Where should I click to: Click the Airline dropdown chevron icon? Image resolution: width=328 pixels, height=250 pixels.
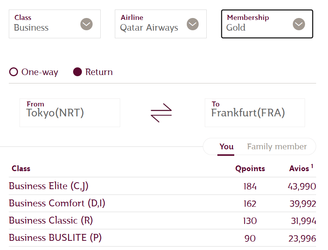click(193, 24)
